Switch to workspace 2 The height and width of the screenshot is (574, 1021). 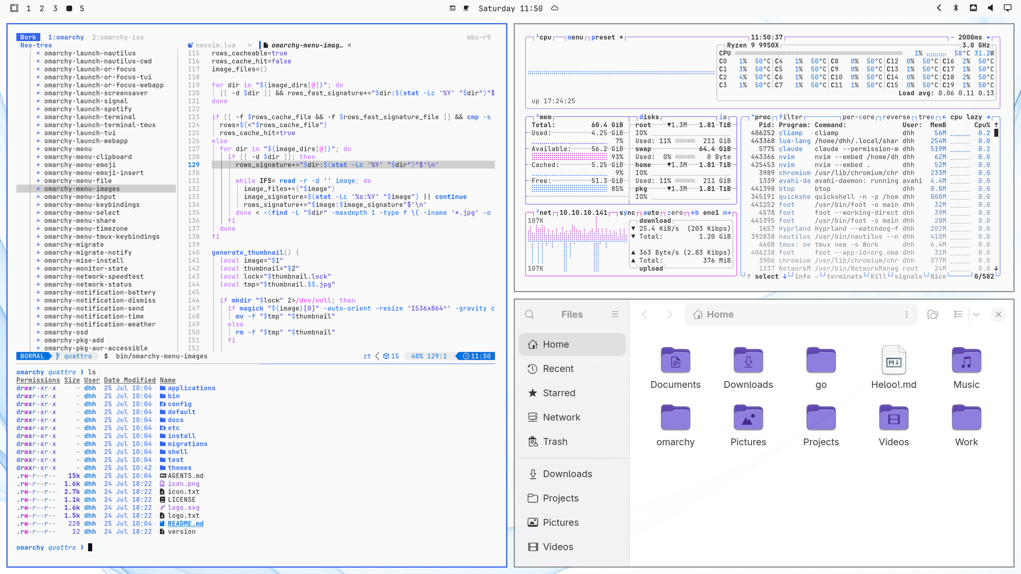pyautogui.click(x=41, y=9)
